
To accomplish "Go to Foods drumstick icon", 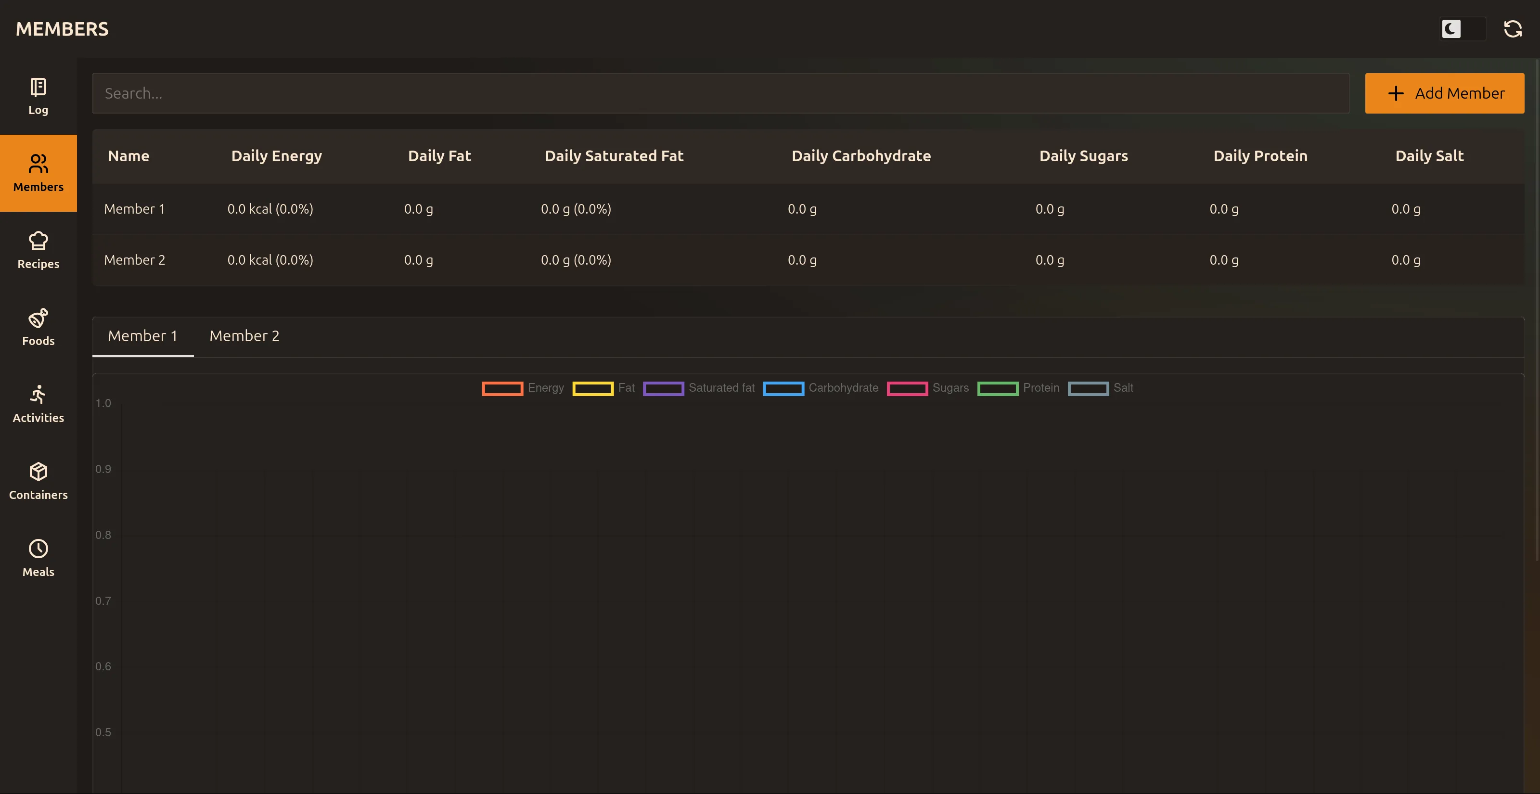I will point(38,318).
